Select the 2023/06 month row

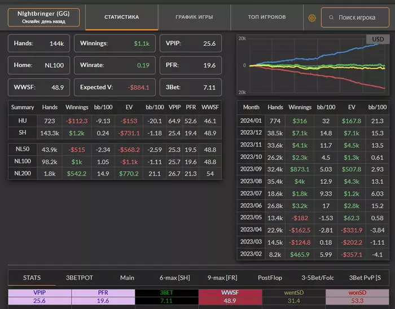pos(313,206)
